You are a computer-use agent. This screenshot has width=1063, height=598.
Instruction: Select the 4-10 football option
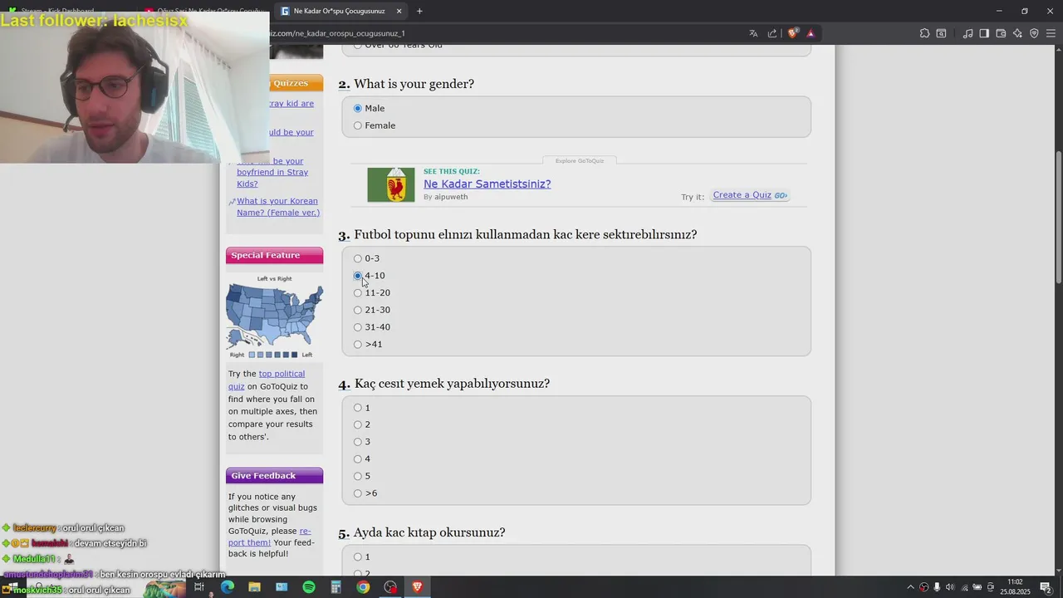358,276
